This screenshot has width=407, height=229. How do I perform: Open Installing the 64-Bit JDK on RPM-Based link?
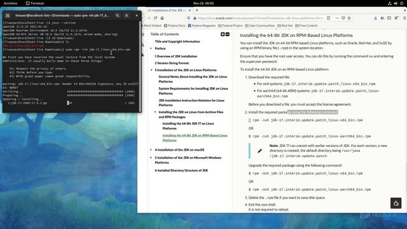195,138
